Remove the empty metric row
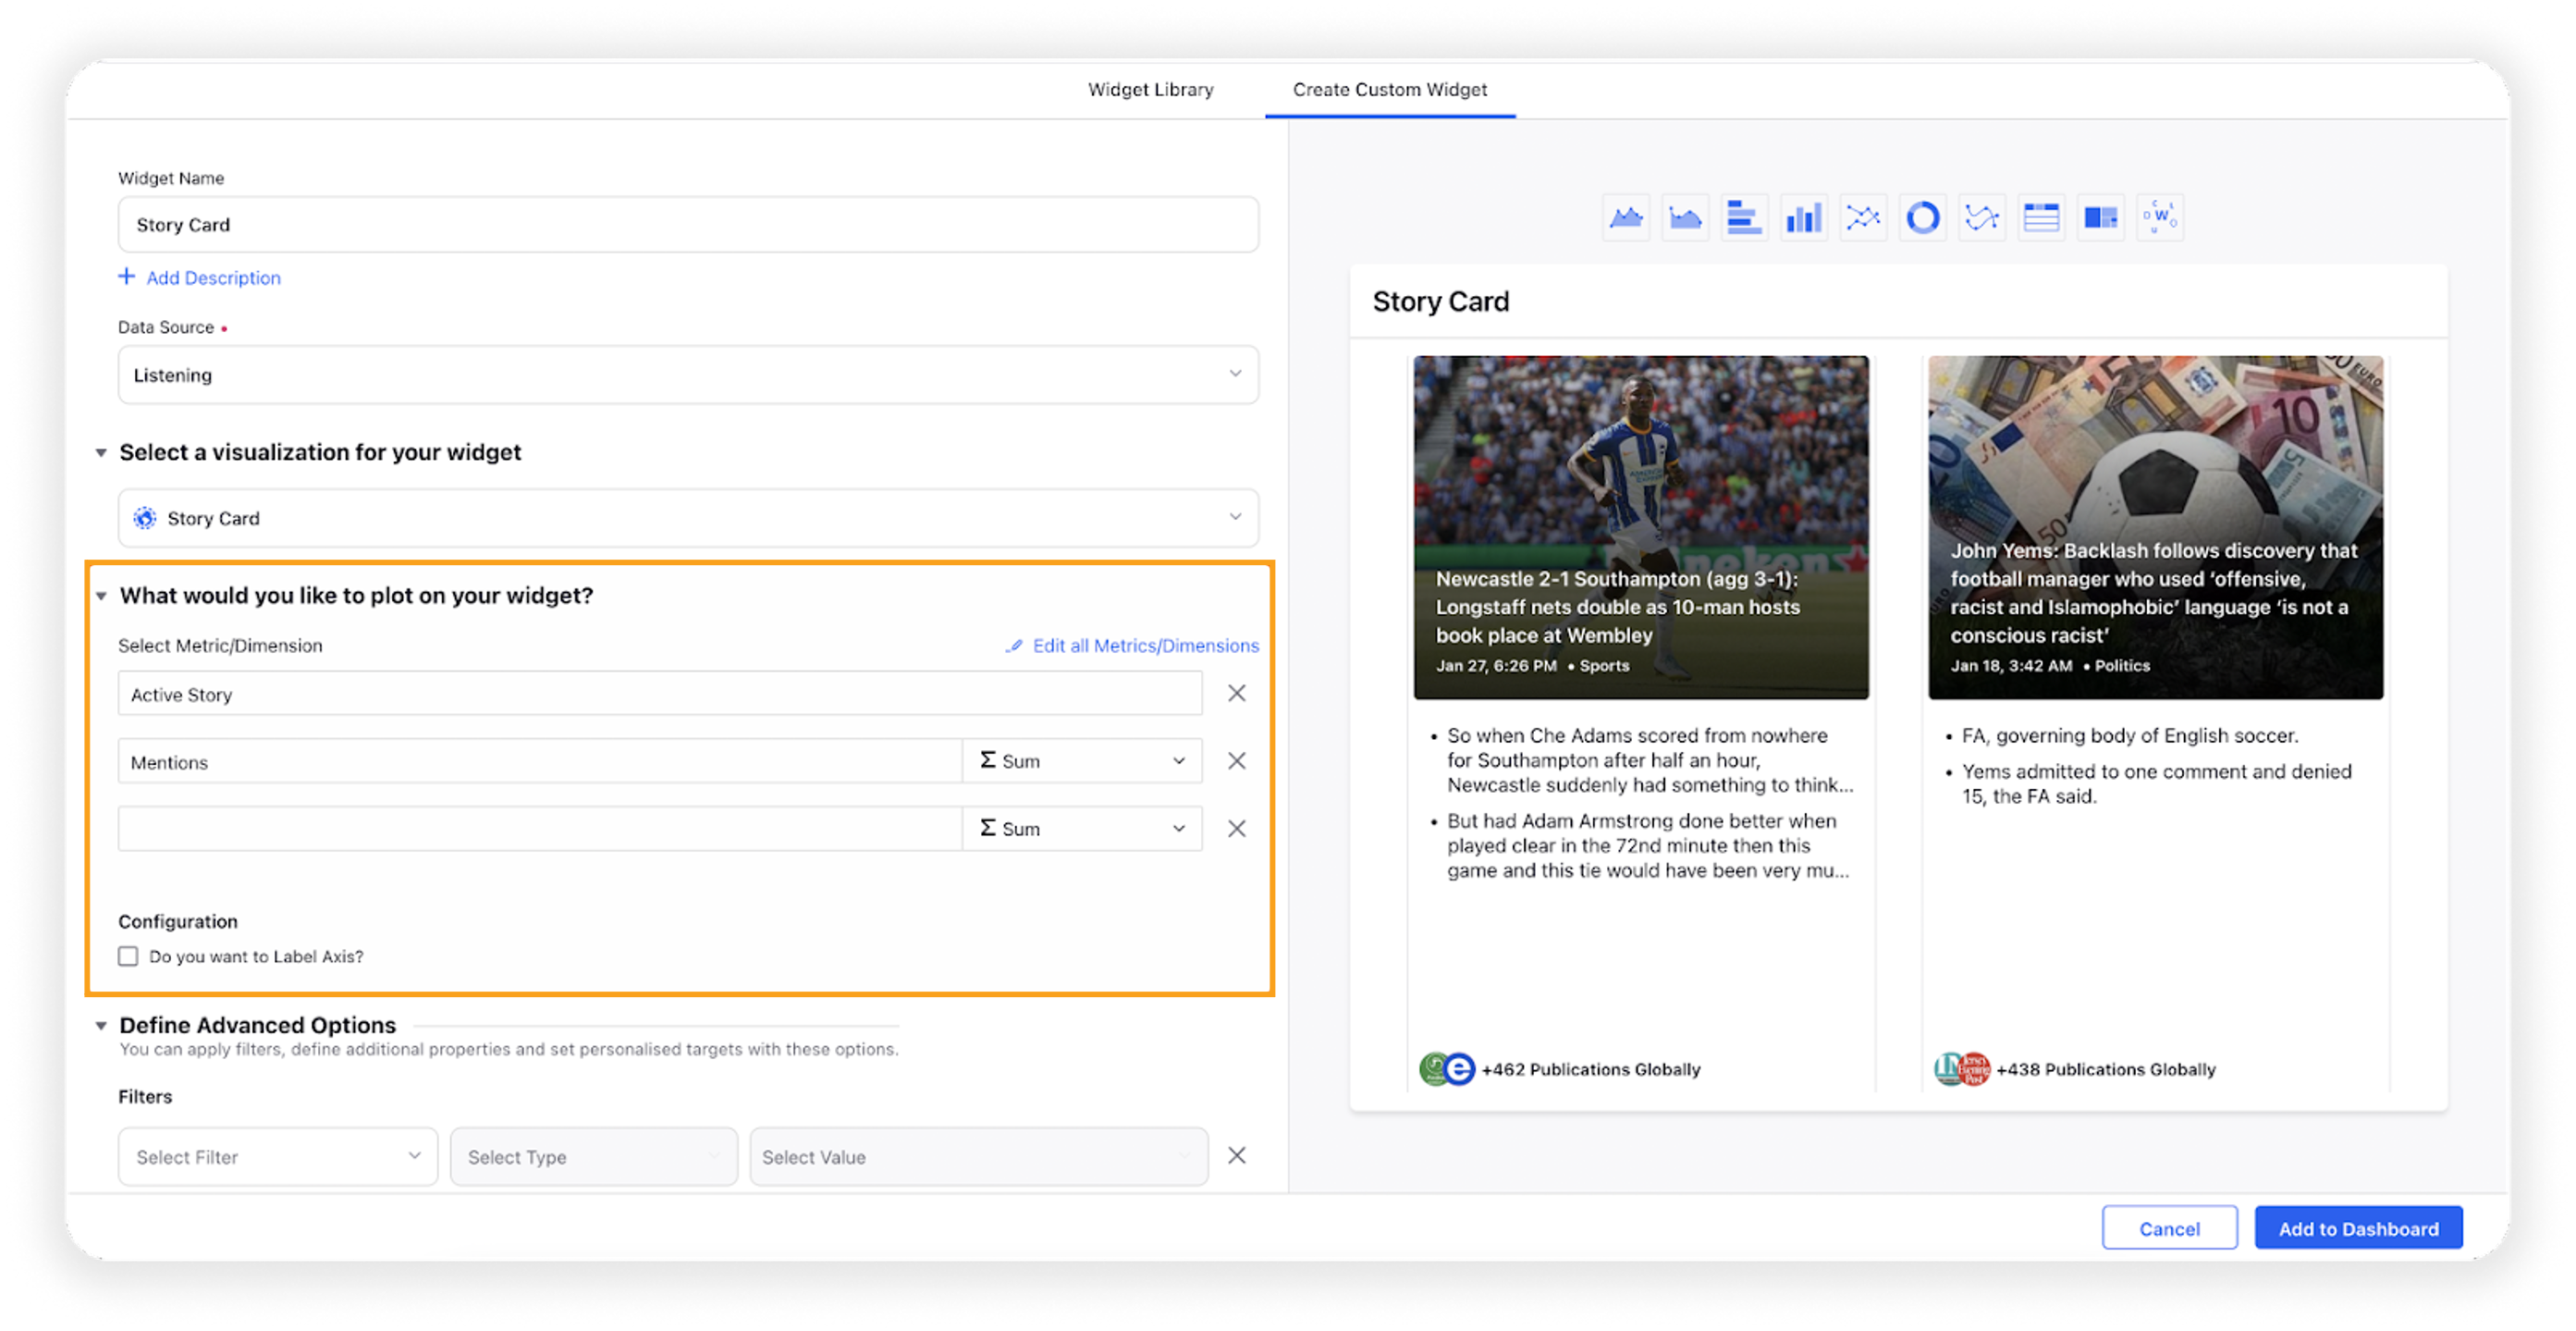 (x=1237, y=829)
